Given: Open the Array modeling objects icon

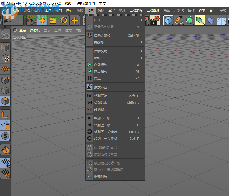Looking at the screenshot, I should pyautogui.click(x=200, y=20).
